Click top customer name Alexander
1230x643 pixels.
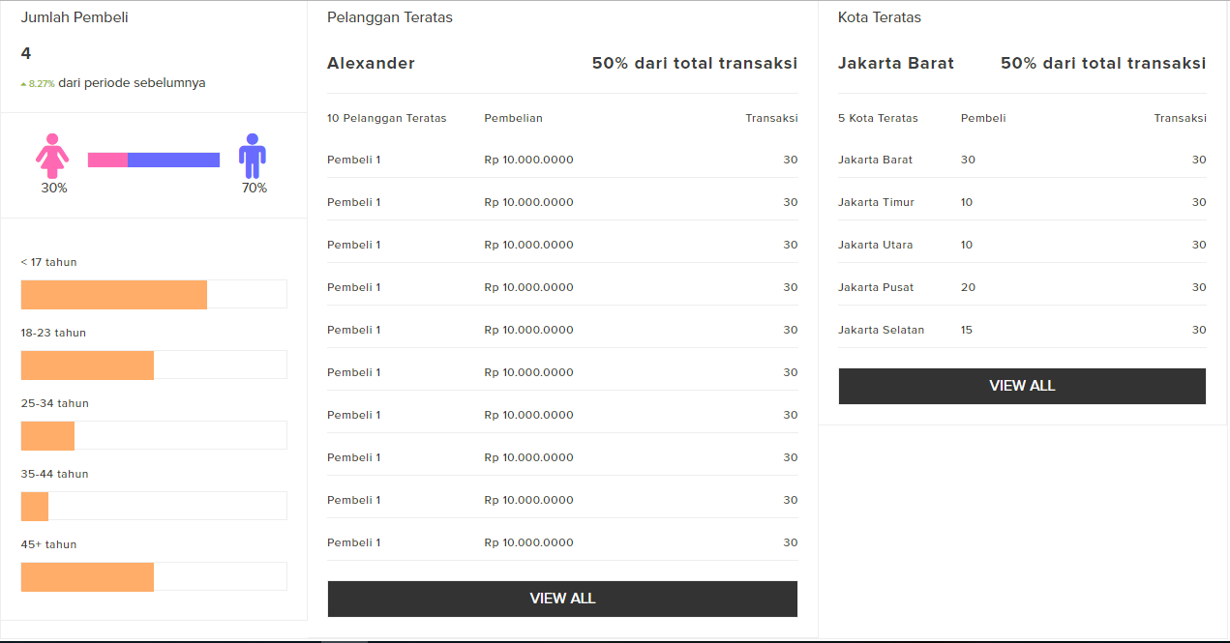click(371, 63)
